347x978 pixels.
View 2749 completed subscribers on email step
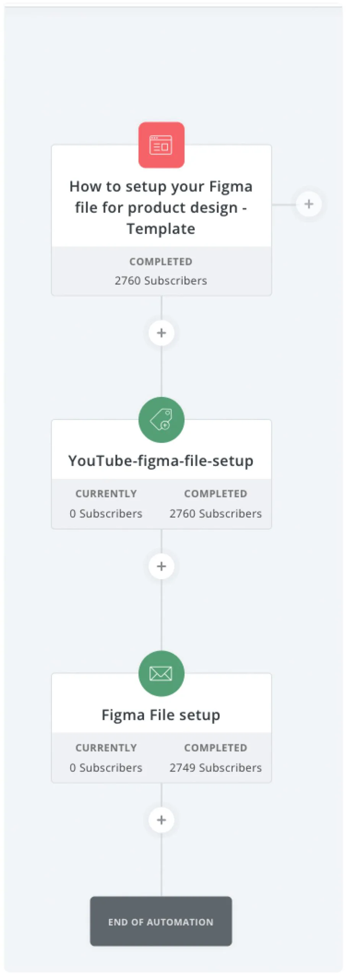click(216, 768)
